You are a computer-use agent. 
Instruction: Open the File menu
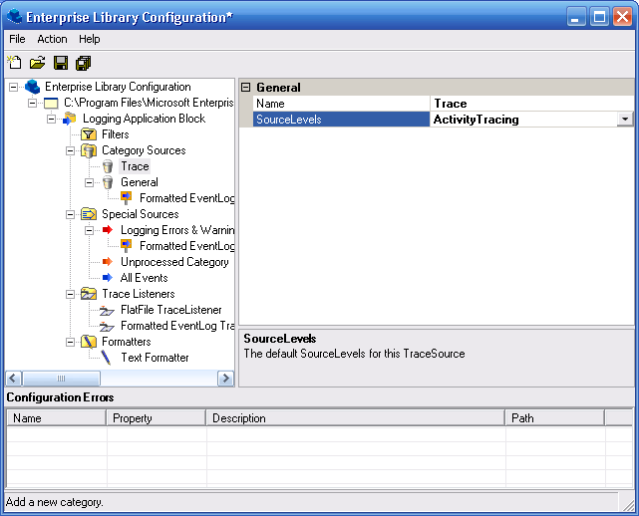(17, 39)
